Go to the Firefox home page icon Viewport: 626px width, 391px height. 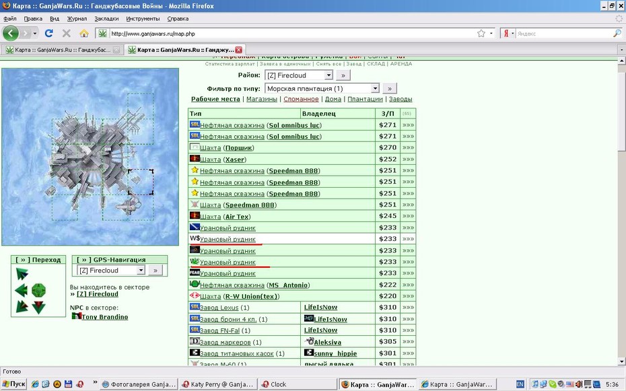pyautogui.click(x=84, y=34)
